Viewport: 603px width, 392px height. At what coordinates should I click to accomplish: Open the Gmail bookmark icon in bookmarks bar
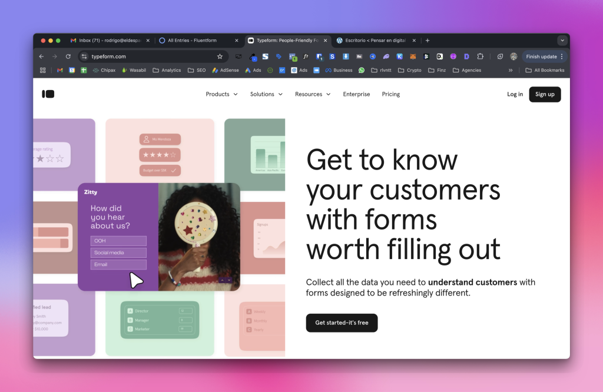pos(61,70)
